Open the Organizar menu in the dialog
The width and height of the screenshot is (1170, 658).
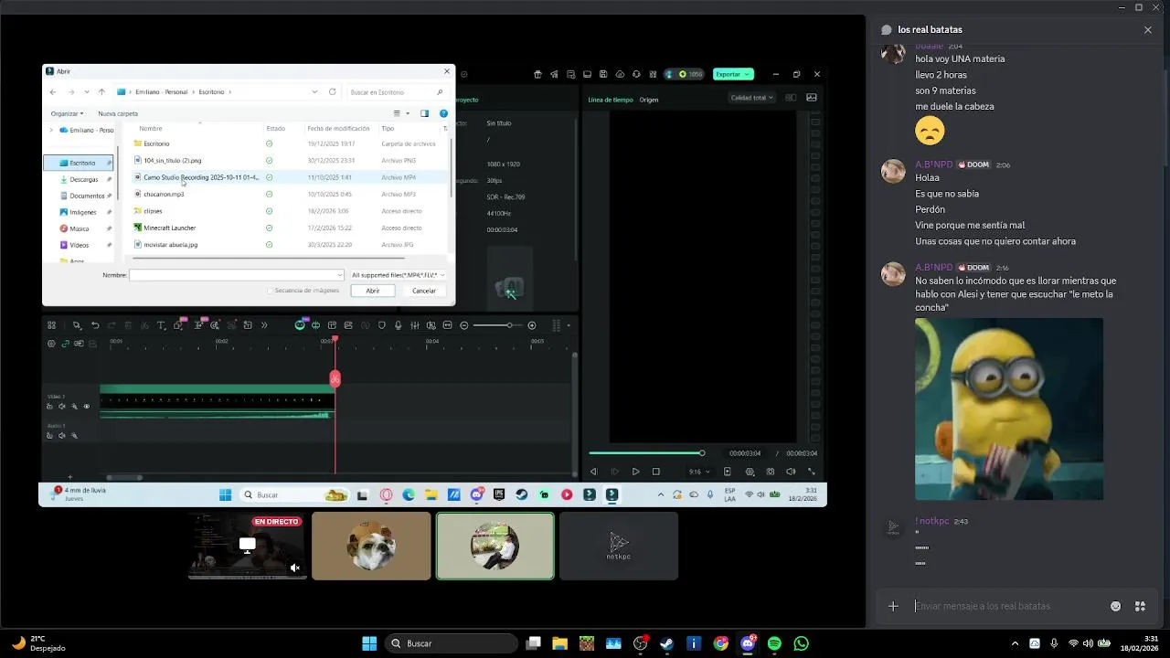tap(67, 113)
